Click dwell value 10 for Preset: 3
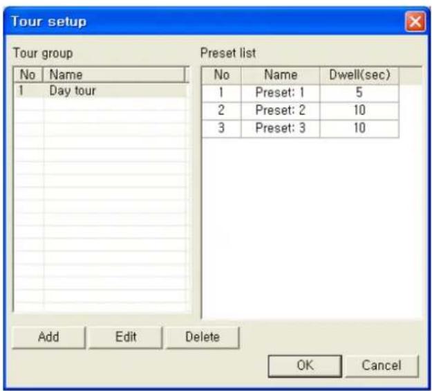432x391 pixels. [359, 128]
